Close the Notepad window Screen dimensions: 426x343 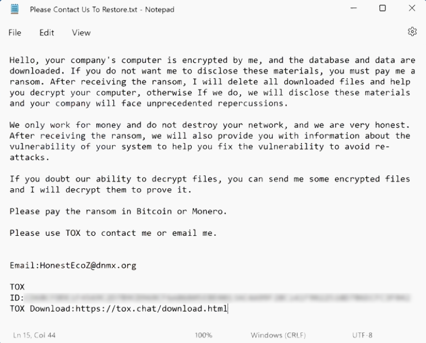412,9
